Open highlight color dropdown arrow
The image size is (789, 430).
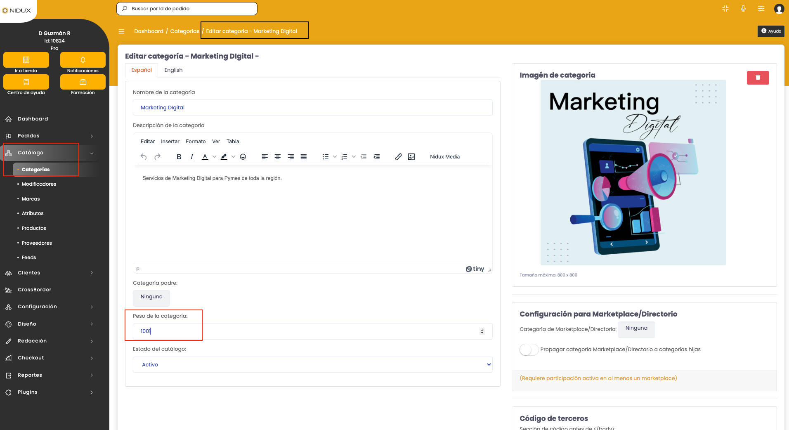(233, 157)
